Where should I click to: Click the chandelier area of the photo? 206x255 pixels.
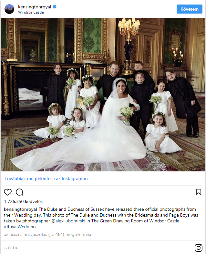pos(129,27)
